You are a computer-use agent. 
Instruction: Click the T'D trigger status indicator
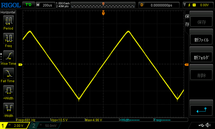(28, 5)
